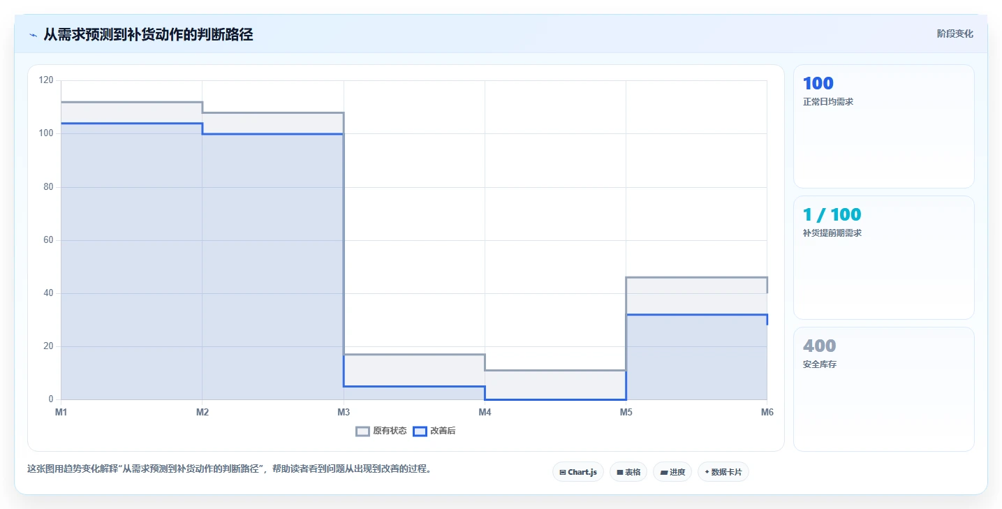Viewport: 1002px width, 509px height.
Task: Click the M5 axis label
Action: pyautogui.click(x=626, y=412)
